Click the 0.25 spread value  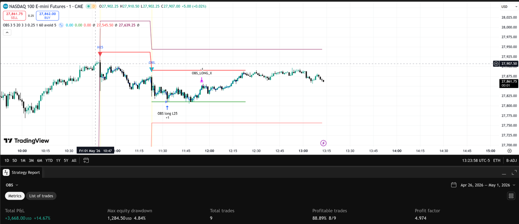point(31,16)
